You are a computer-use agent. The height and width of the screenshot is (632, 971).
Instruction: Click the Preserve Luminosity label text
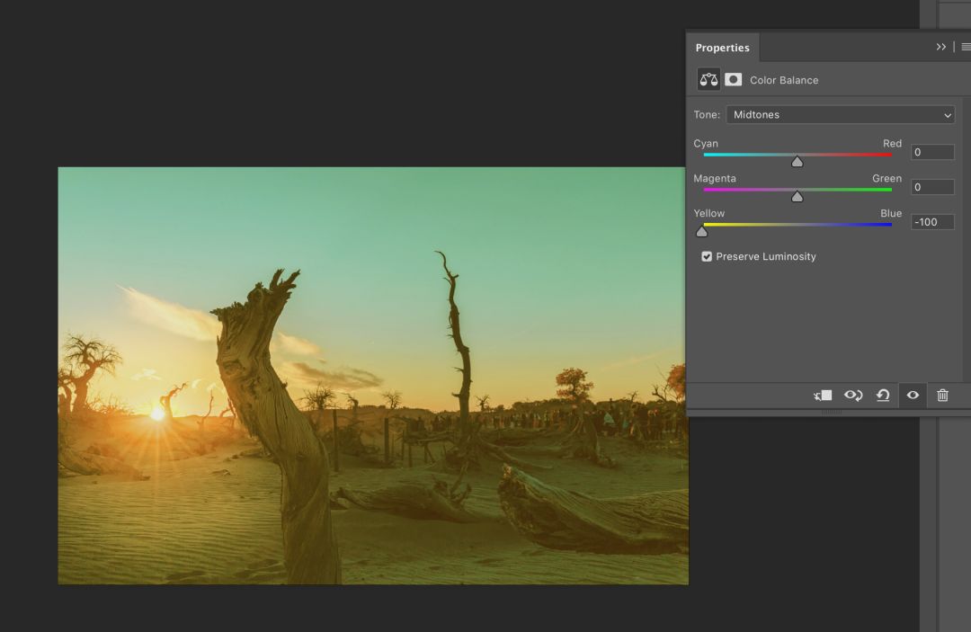coord(765,256)
